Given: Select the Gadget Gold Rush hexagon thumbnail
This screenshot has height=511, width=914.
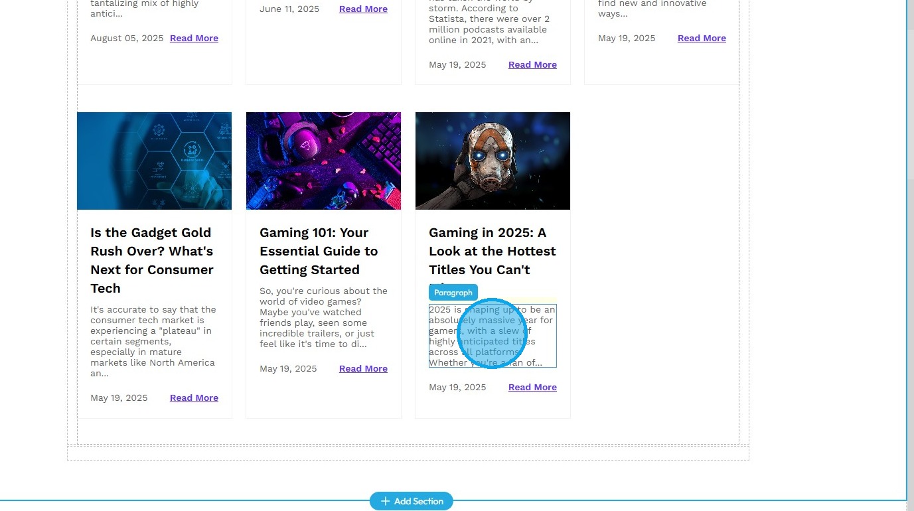Looking at the screenshot, I should pyautogui.click(x=155, y=161).
